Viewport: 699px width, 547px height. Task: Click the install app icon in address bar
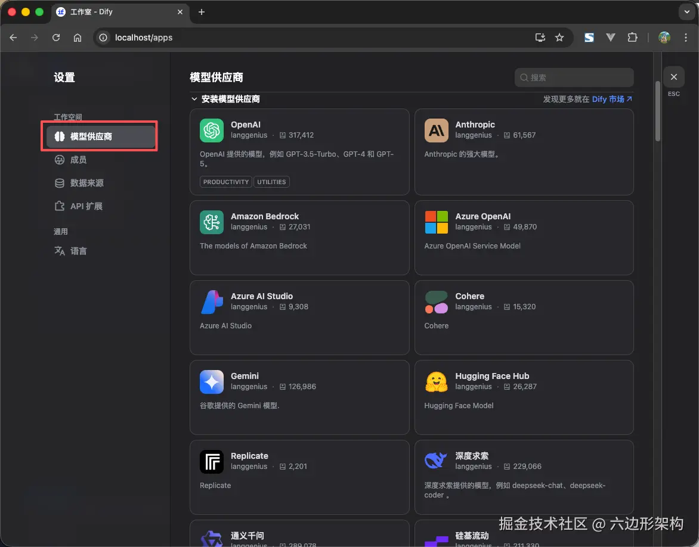[540, 38]
